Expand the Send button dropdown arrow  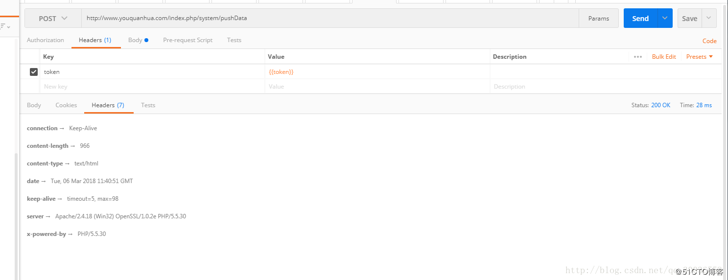pyautogui.click(x=665, y=19)
